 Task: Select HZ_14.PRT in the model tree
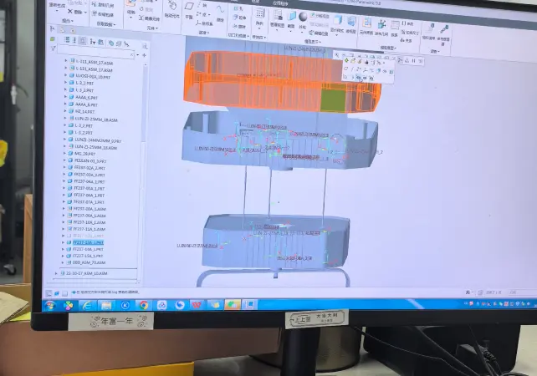click(85, 111)
